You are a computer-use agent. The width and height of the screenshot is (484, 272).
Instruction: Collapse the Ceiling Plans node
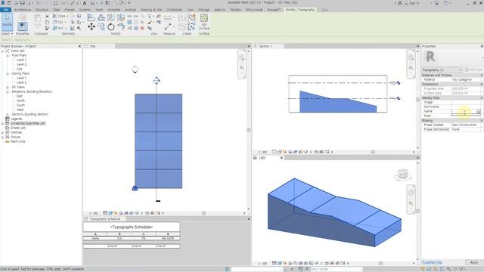click(x=8, y=74)
